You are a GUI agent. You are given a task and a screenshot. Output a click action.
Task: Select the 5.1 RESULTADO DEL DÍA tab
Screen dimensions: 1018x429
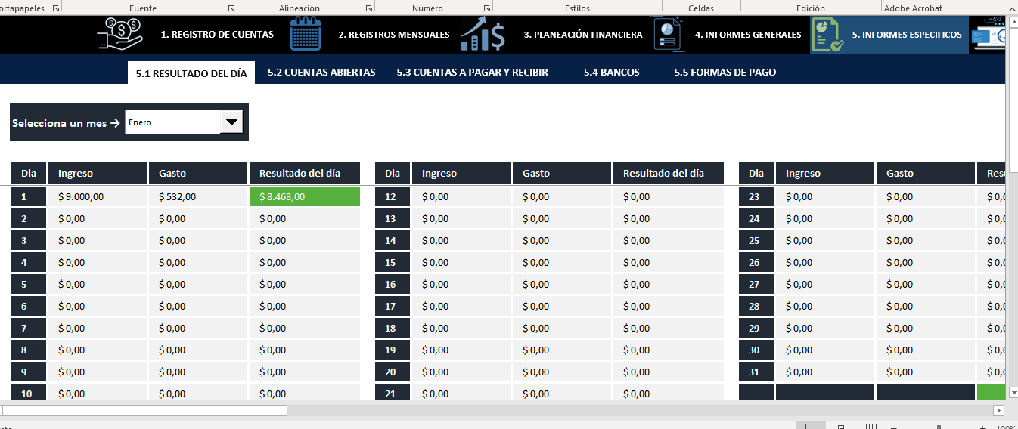click(191, 73)
